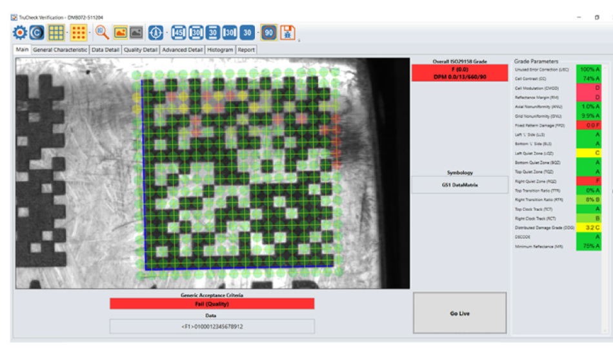Select the plain 30 lighting icon
Image resolution: width=613 pixels, height=355 pixels.
(247, 32)
